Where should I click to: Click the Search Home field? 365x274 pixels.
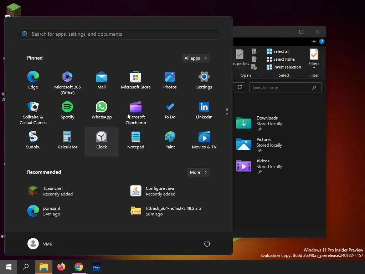[x=286, y=87]
